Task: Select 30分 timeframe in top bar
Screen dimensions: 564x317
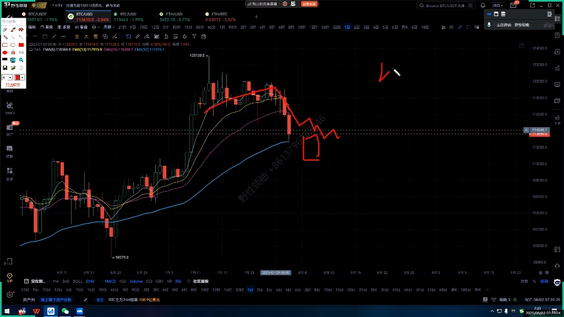Action: pos(200,27)
